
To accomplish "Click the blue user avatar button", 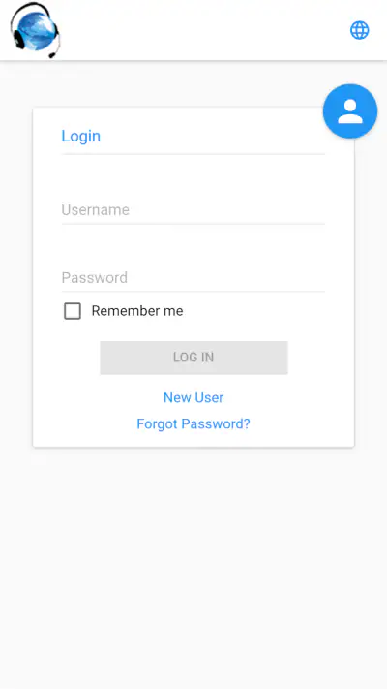I will coord(350,111).
